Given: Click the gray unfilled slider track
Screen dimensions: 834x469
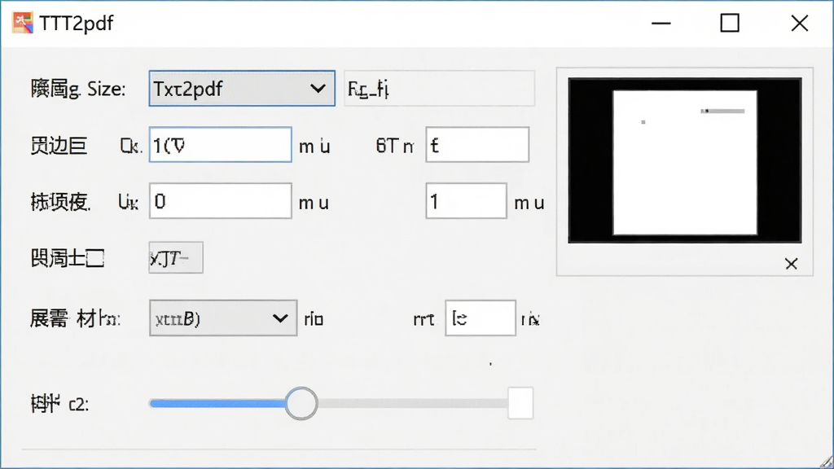Looking at the screenshot, I should [x=413, y=404].
